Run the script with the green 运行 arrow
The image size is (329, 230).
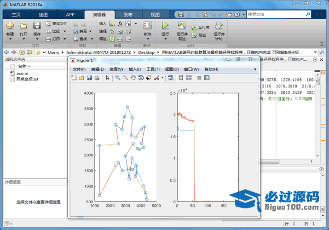[x=165, y=25]
